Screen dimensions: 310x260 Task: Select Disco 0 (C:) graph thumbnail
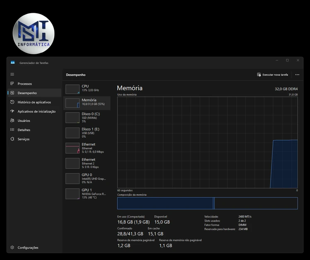[73, 118]
